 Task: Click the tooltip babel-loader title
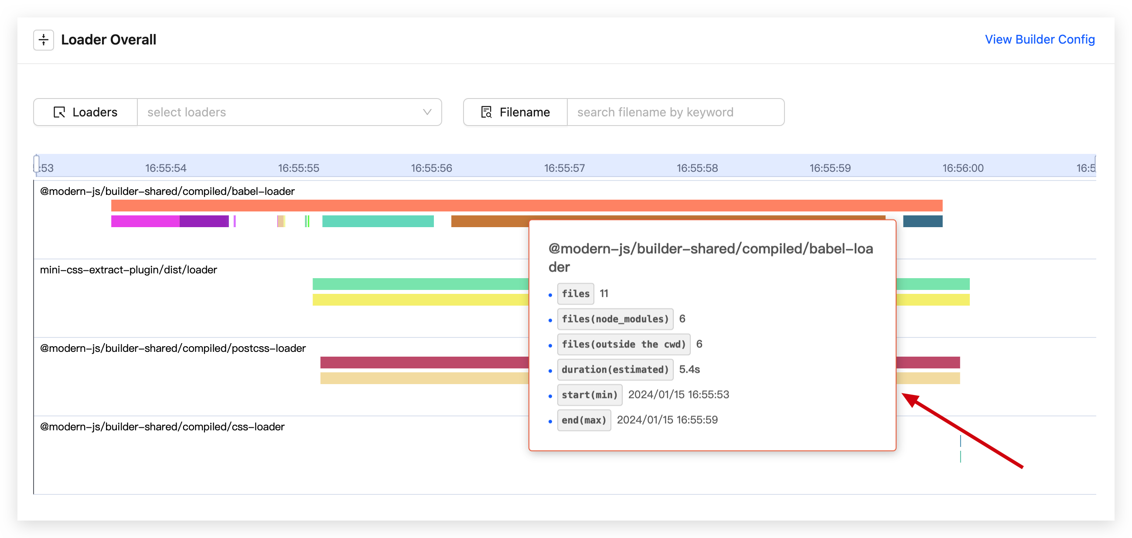pos(710,258)
